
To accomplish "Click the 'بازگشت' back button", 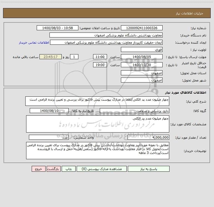I will [53, 169].
